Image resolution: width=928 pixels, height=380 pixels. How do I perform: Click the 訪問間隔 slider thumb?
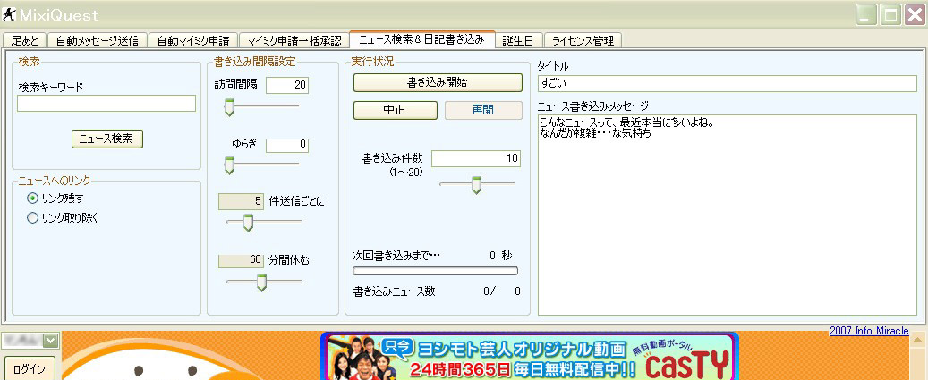tap(228, 107)
